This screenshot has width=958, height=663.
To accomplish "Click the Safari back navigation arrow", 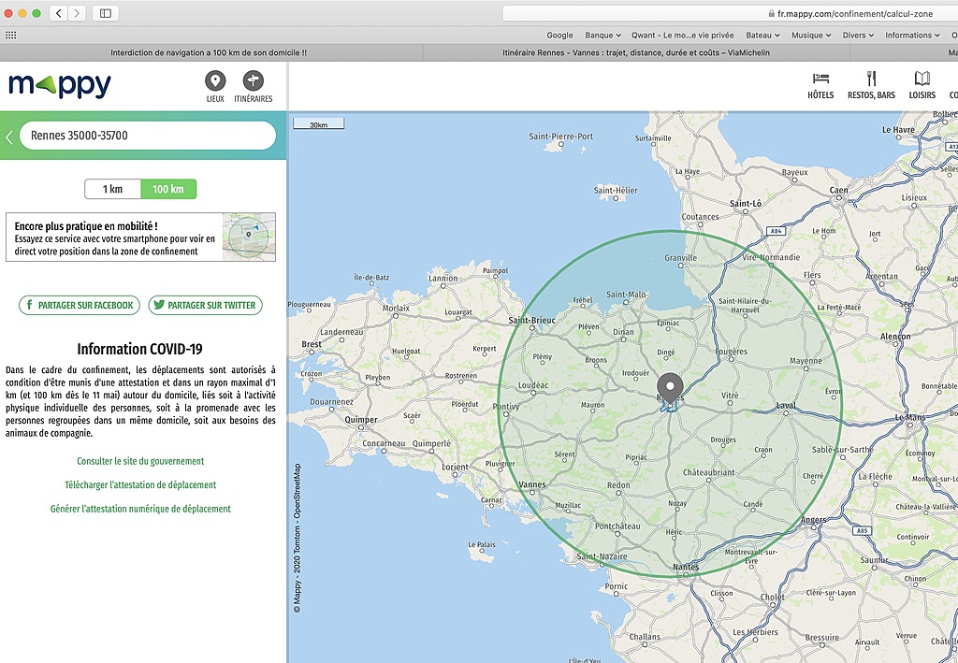I will [x=59, y=13].
